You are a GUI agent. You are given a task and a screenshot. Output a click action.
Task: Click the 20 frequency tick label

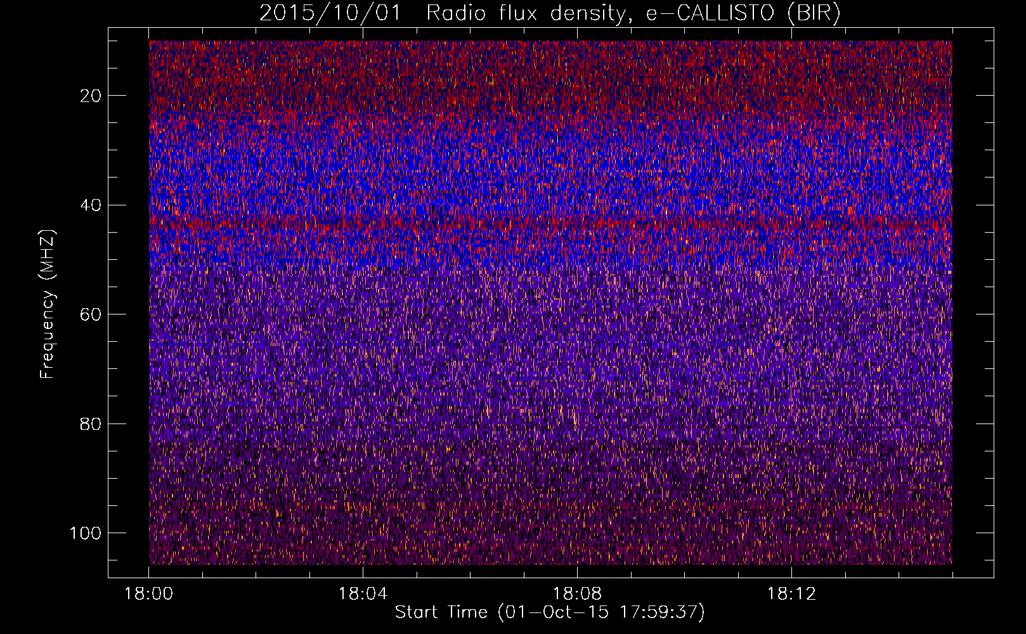[91, 96]
